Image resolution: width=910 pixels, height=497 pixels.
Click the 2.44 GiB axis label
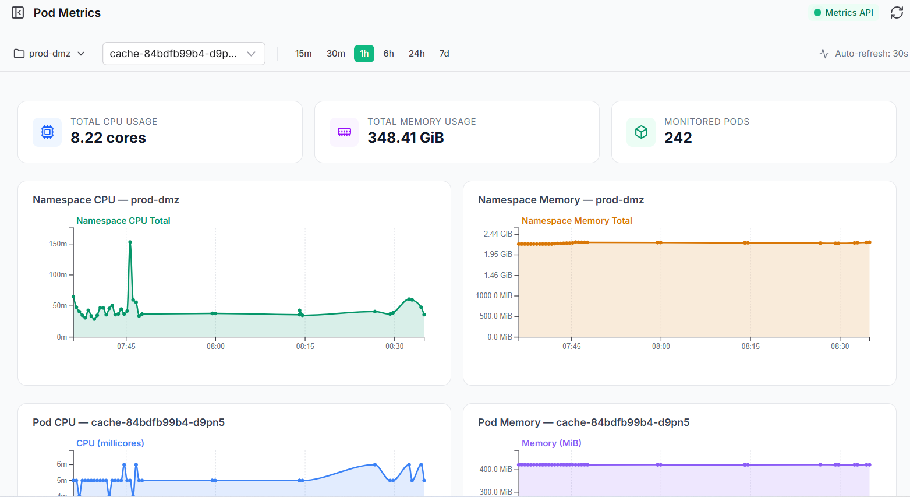click(x=498, y=234)
